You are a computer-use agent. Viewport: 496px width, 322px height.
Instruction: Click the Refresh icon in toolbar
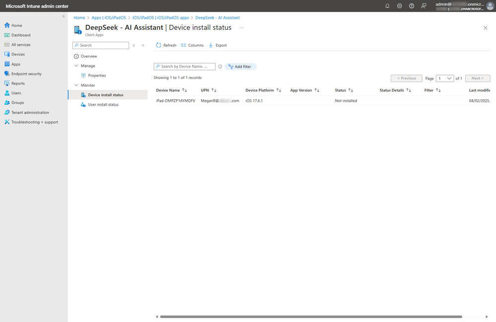pos(158,45)
